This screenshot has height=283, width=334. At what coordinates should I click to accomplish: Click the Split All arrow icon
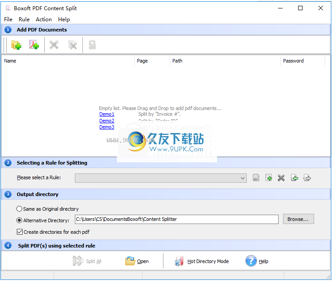point(78,261)
